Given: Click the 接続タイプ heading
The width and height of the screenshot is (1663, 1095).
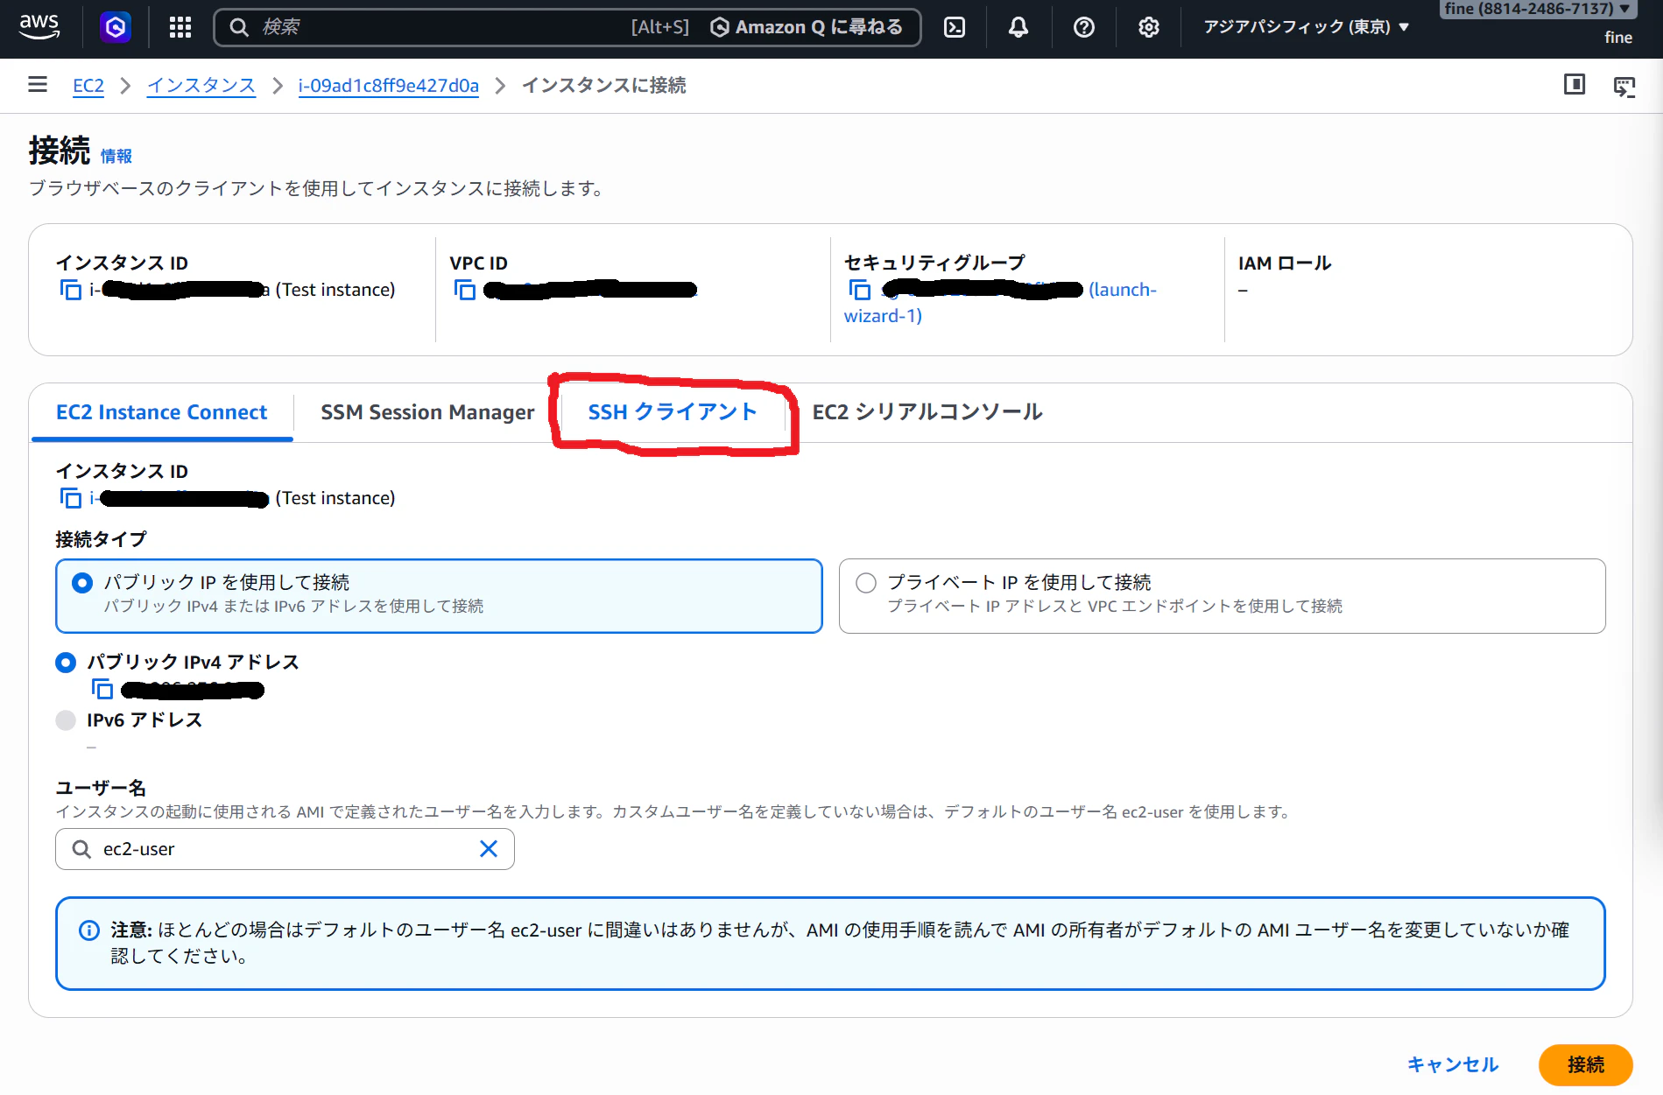Looking at the screenshot, I should coord(102,539).
